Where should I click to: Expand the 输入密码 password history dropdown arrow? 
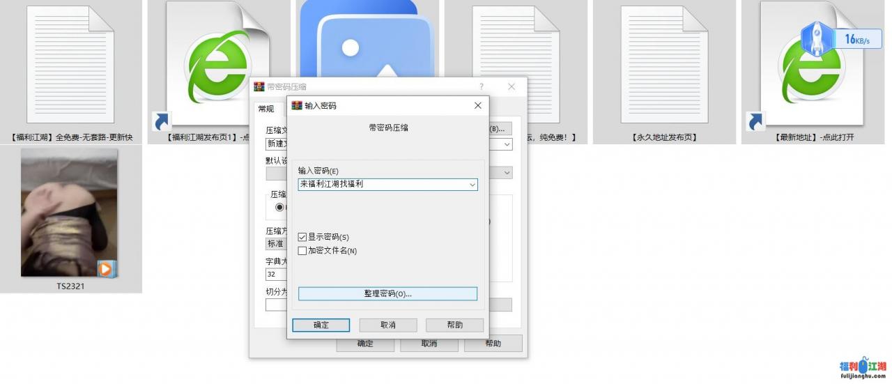coord(472,185)
